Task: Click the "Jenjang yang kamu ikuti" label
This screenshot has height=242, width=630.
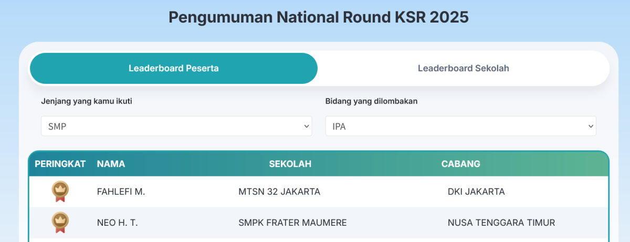Action: [87, 101]
